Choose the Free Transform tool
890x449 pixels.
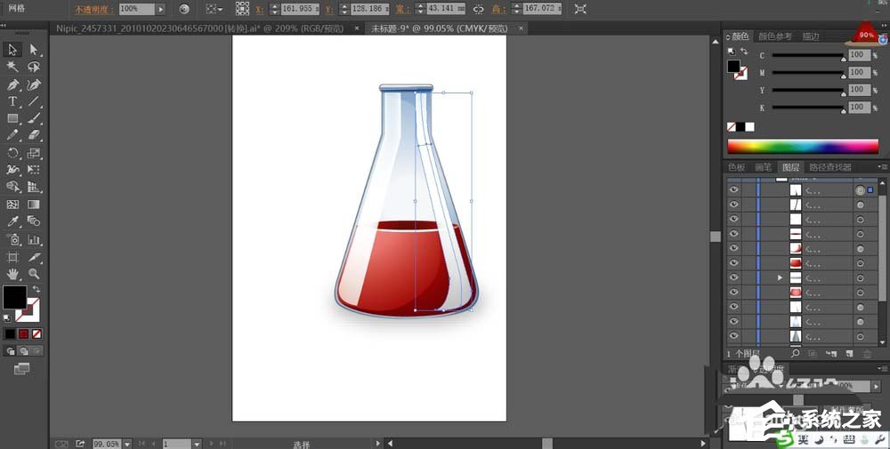[x=34, y=170]
